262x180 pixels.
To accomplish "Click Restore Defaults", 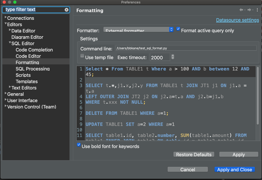I will 194,154.
